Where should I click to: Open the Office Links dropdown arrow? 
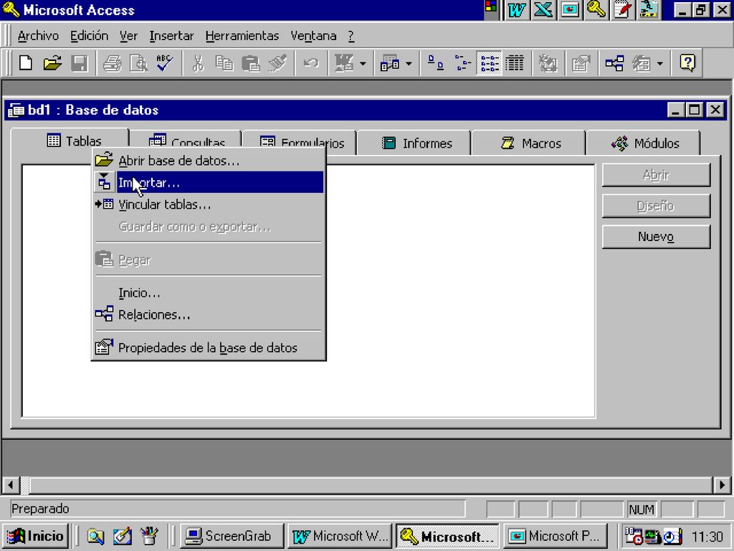tap(363, 63)
